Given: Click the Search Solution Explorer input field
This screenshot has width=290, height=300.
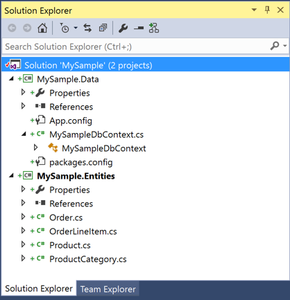Looking at the screenshot, I should click(137, 46).
